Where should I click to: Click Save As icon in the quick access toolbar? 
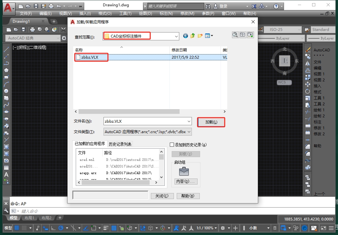pyautogui.click(x=43, y=6)
